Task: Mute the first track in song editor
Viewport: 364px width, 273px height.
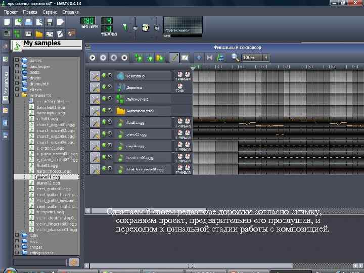Action: (x=104, y=75)
